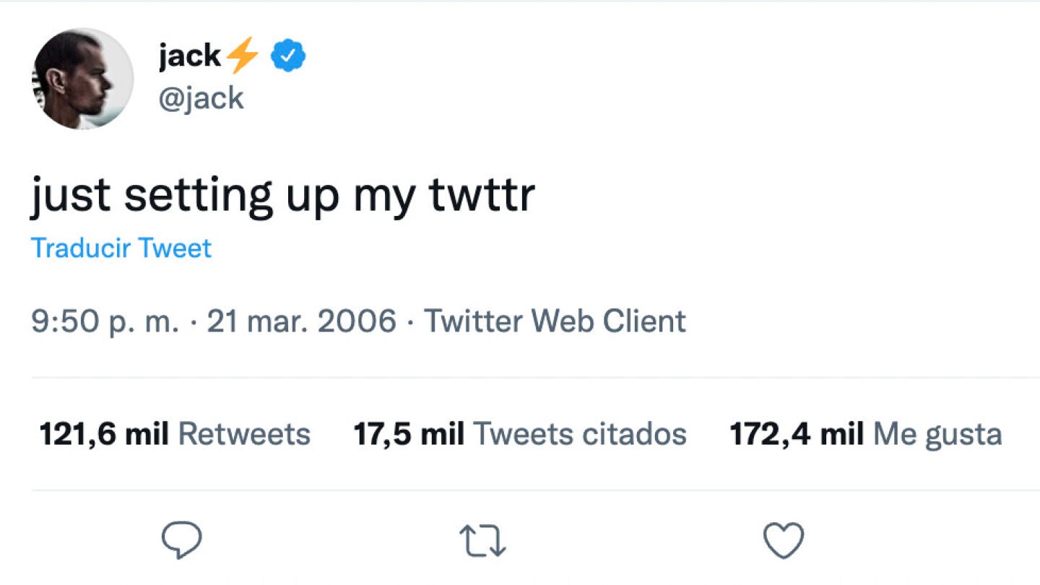The height and width of the screenshot is (585, 1040).
Task: Like the tweet with the heart icon
Action: [784, 541]
